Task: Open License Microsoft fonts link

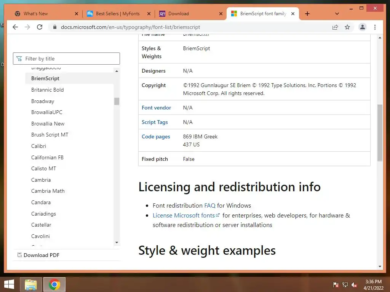Action: [186, 215]
